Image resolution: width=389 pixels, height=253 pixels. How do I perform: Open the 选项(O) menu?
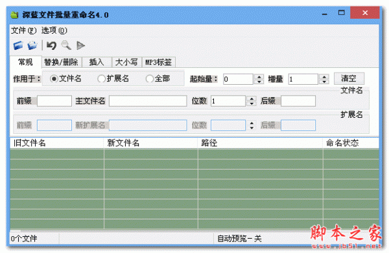[54, 30]
